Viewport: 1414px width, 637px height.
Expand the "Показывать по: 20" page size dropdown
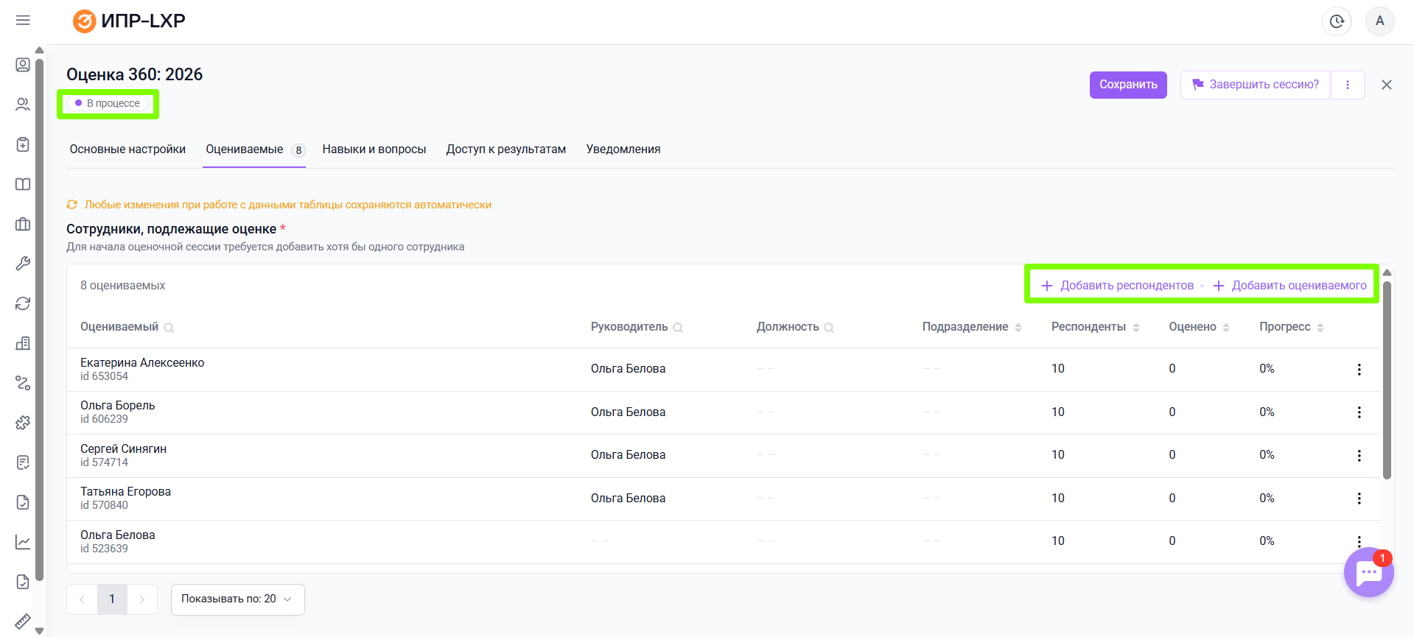[237, 599]
